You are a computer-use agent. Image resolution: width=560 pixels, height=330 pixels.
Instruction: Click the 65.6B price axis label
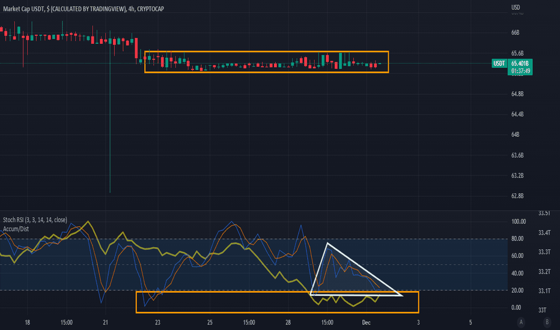[x=517, y=53]
